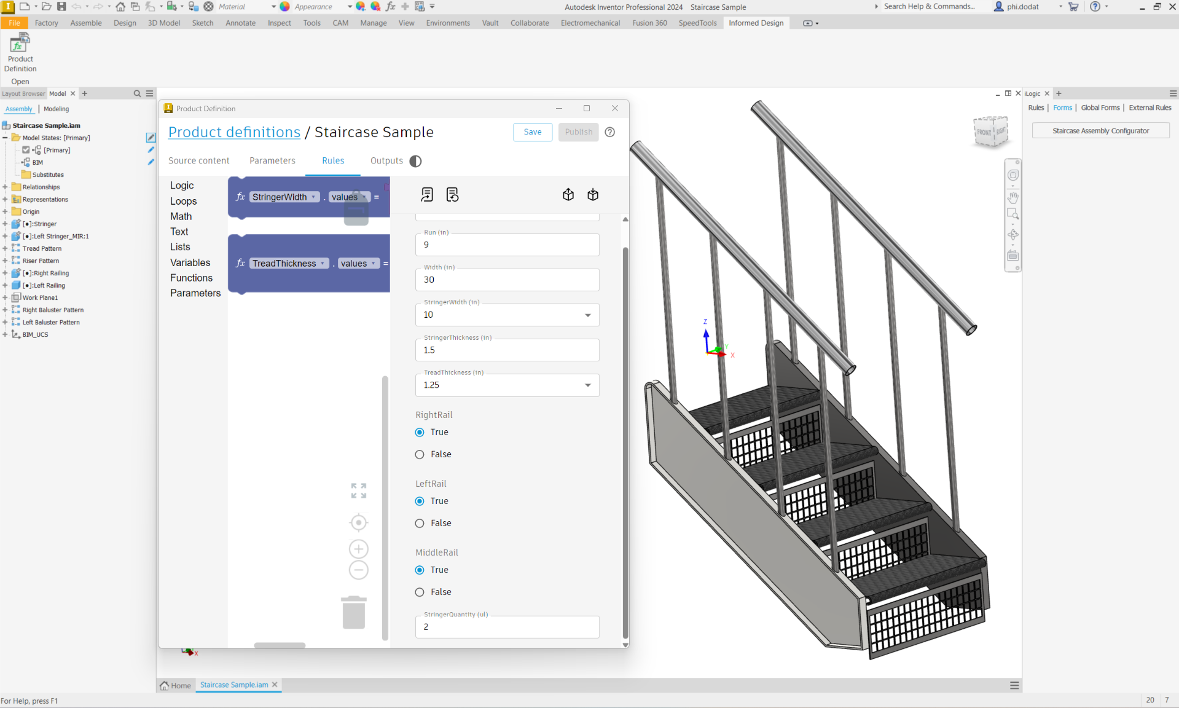Image resolution: width=1179 pixels, height=708 pixels.
Task: Set LeftRail to True
Action: [x=420, y=501]
